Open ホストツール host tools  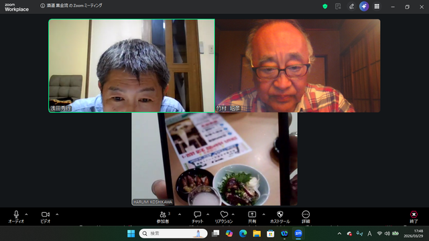pyautogui.click(x=280, y=217)
